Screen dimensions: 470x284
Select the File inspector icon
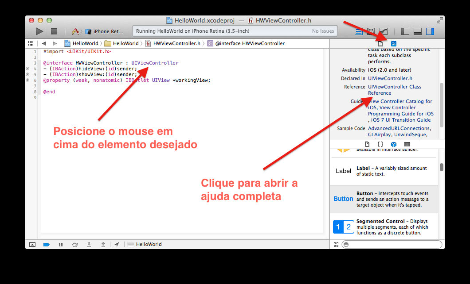click(380, 43)
